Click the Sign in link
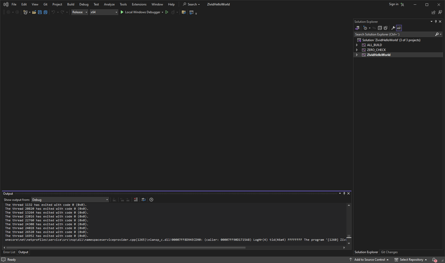The width and height of the screenshot is (445, 263). (394, 4)
